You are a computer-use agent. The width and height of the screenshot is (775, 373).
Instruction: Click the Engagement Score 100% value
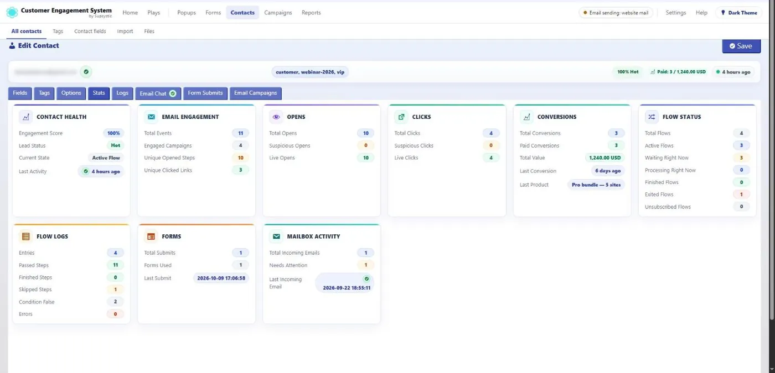(113, 133)
